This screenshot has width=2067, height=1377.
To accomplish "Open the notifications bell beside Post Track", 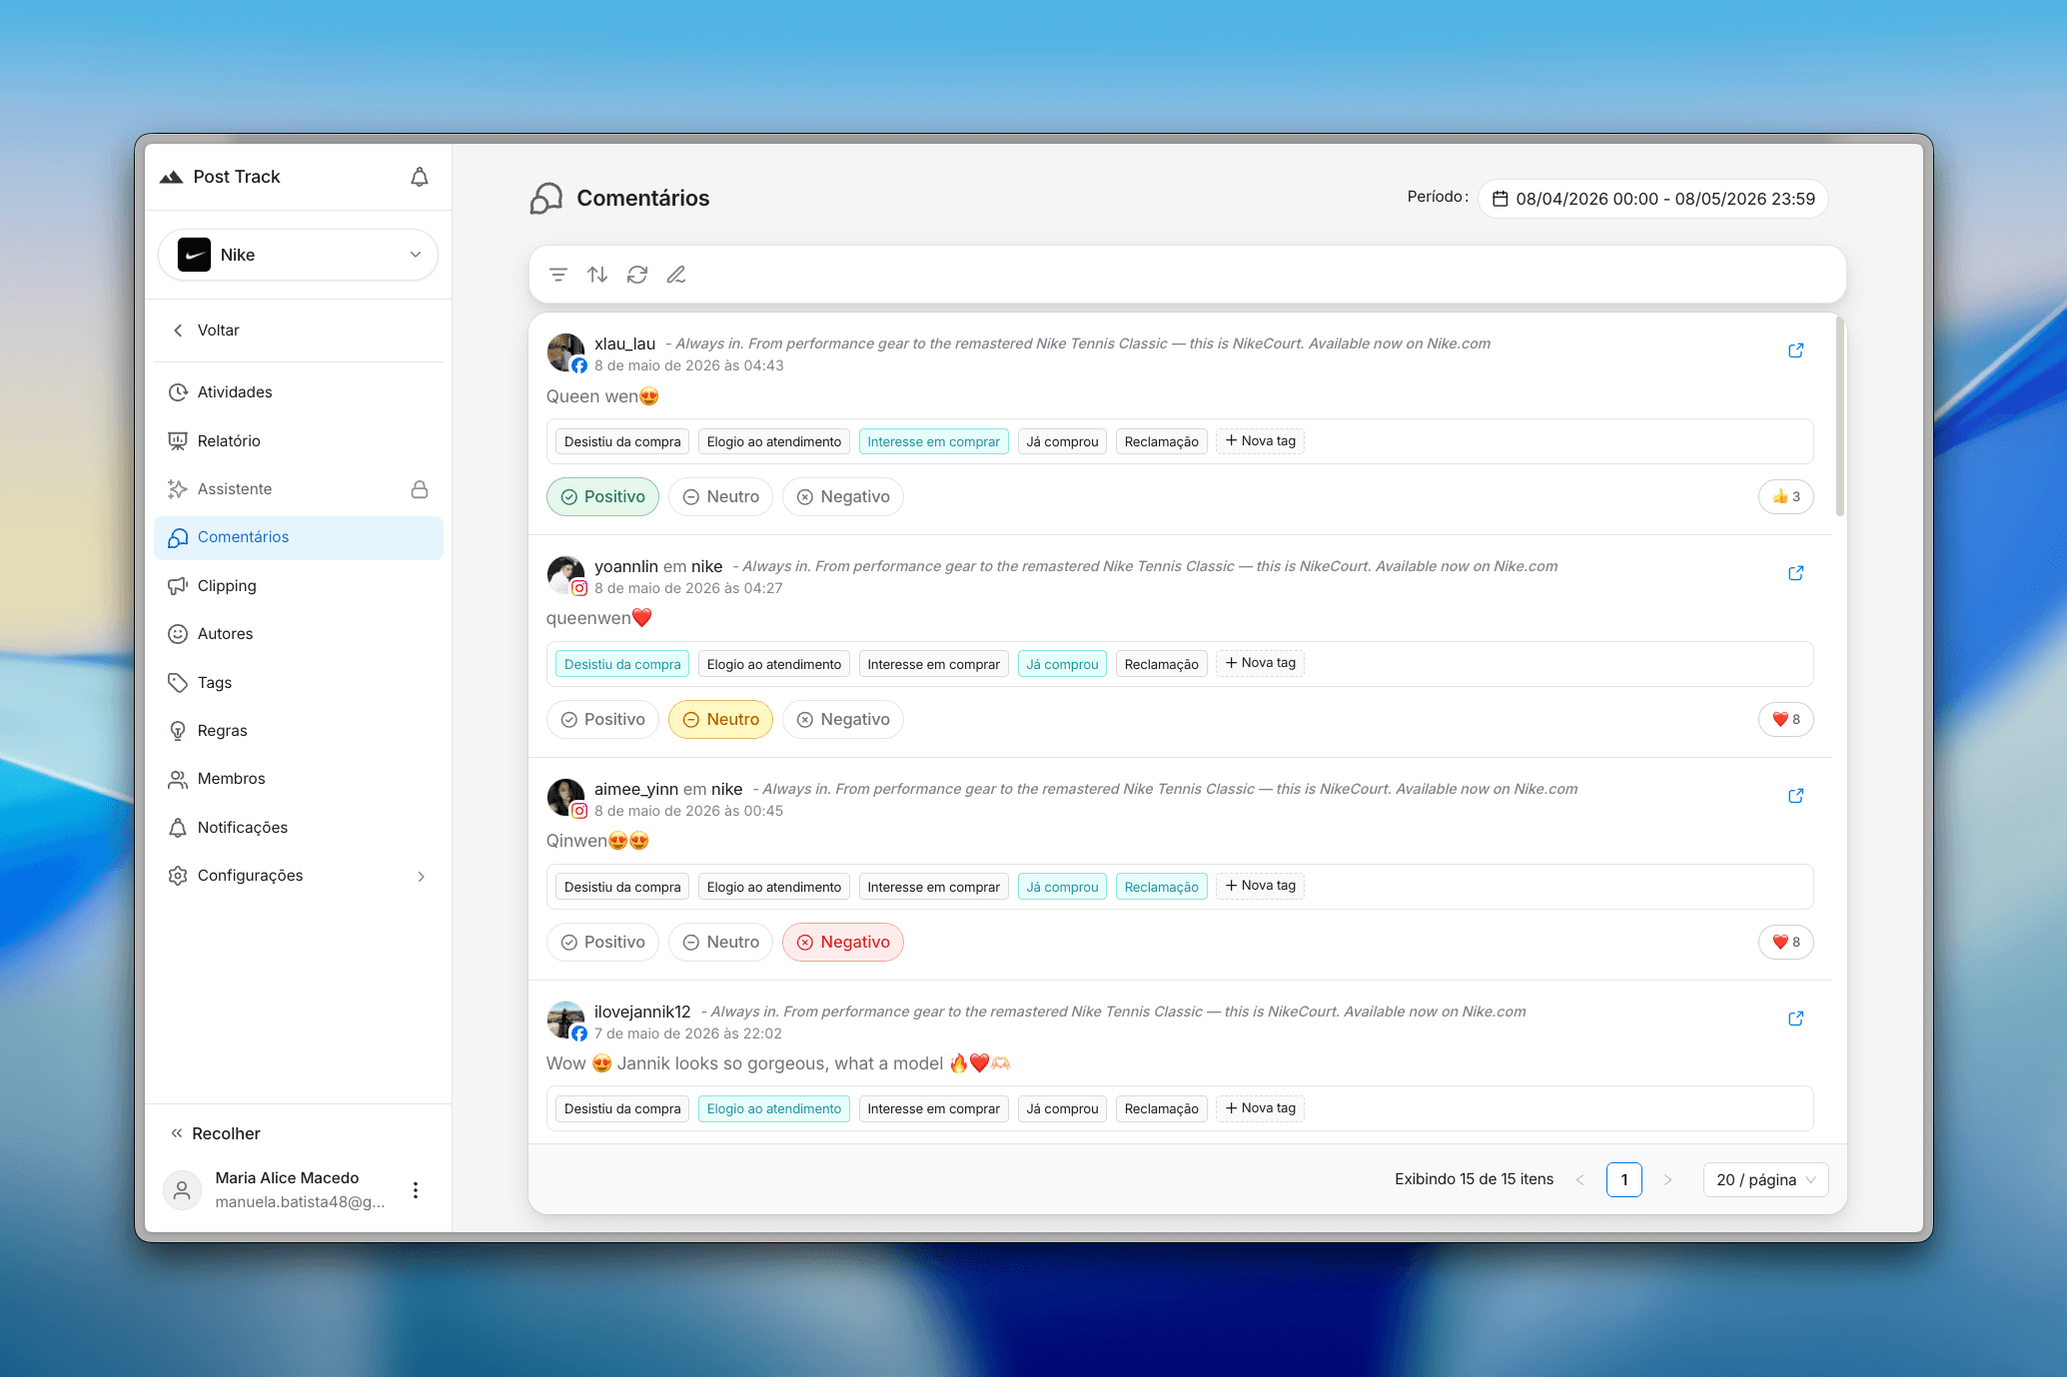I will tap(420, 177).
